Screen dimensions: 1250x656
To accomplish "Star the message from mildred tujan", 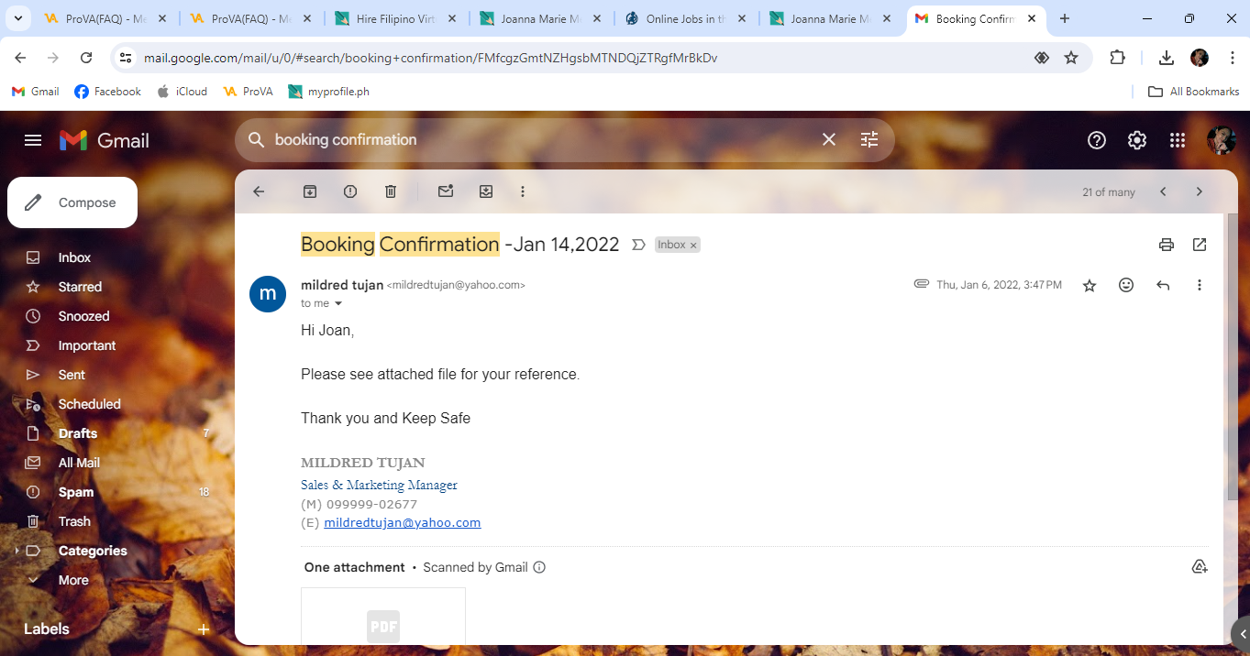I will (1090, 286).
